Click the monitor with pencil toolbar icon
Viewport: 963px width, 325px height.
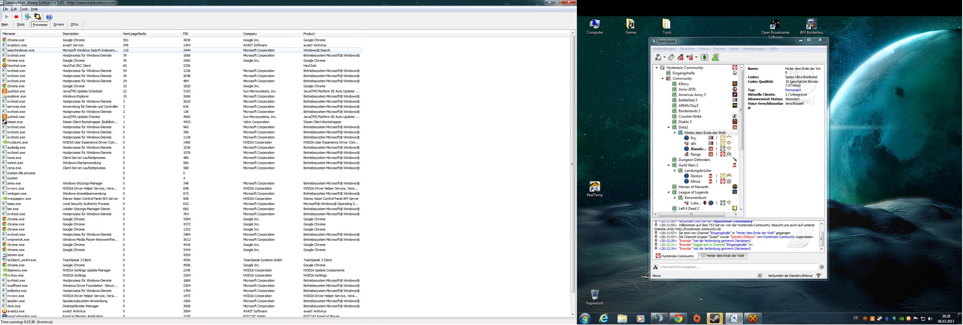click(28, 17)
